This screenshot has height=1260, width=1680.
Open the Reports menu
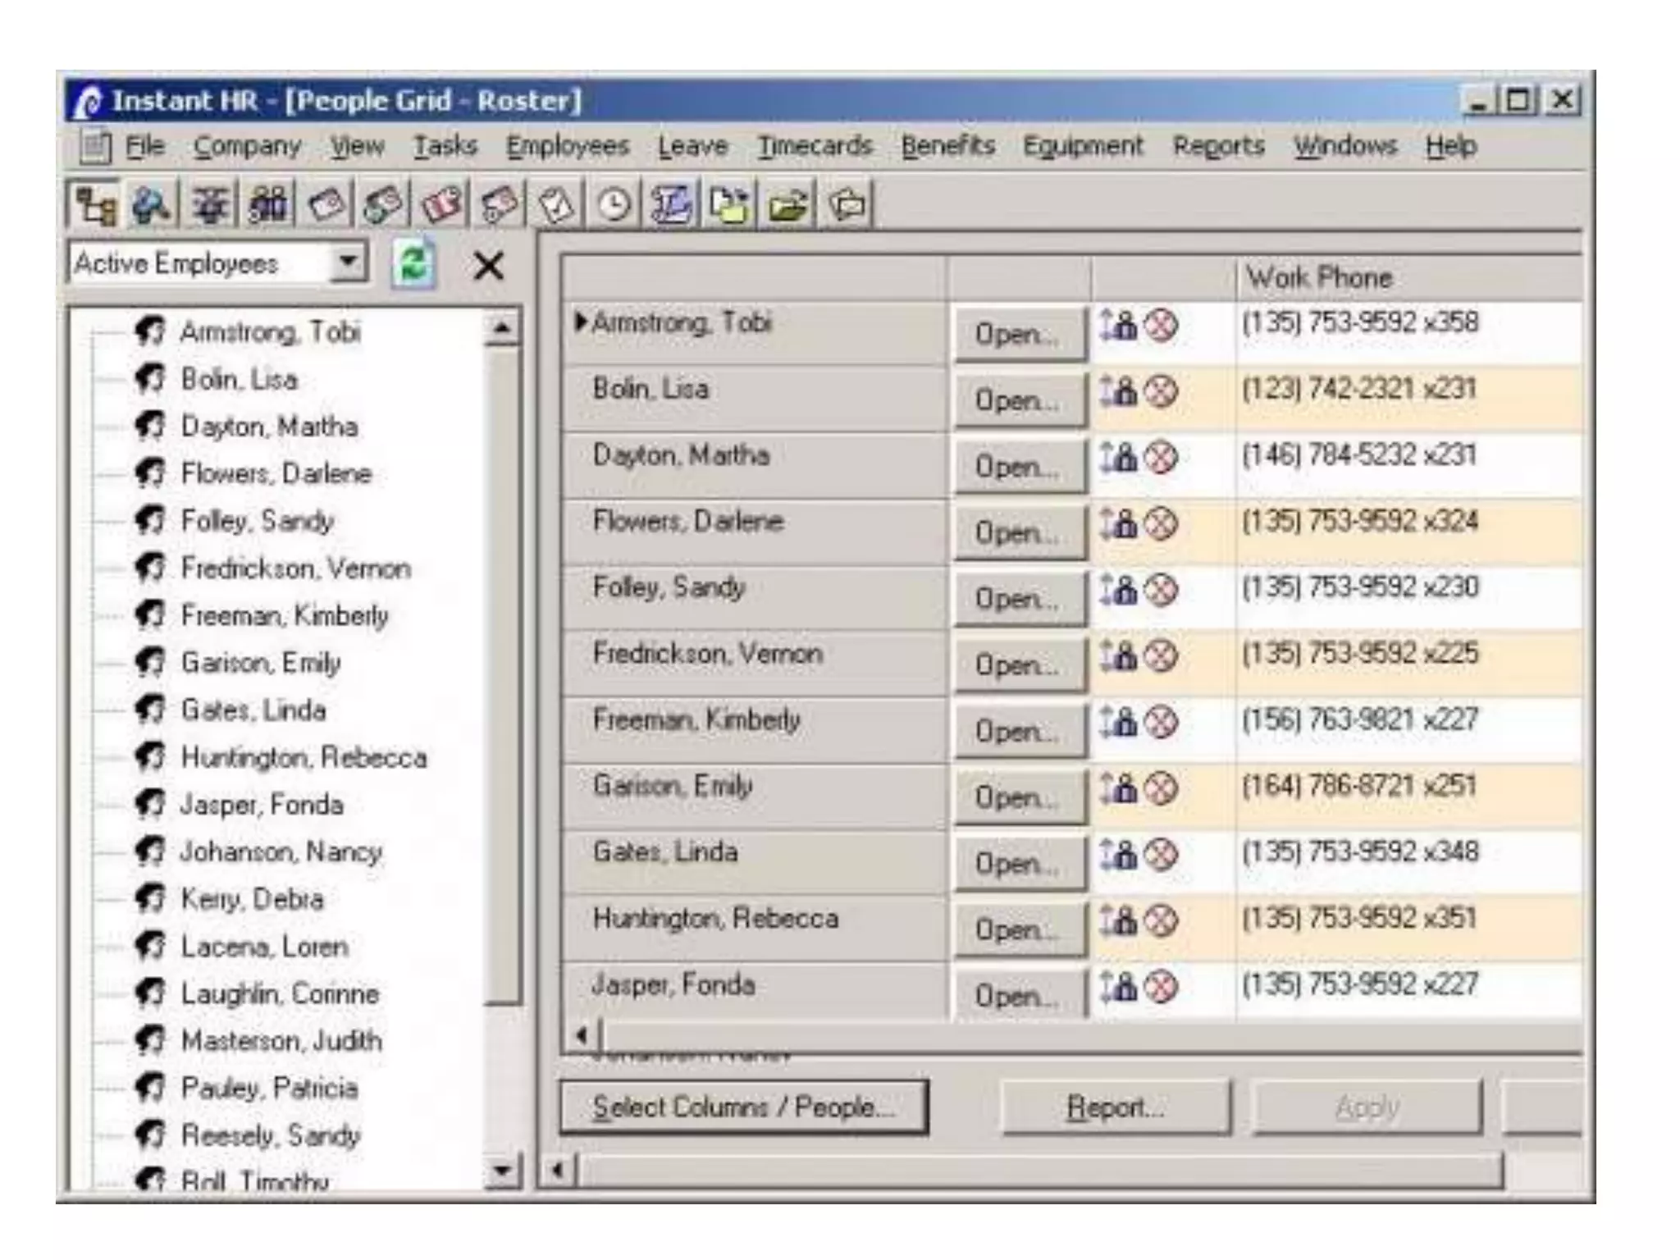(1218, 146)
